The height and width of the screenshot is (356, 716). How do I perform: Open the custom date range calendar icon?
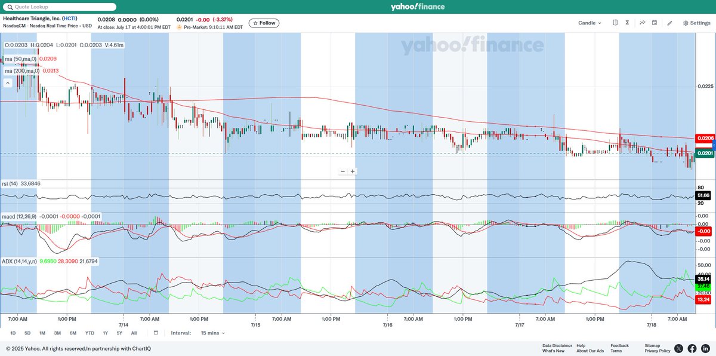156,333
